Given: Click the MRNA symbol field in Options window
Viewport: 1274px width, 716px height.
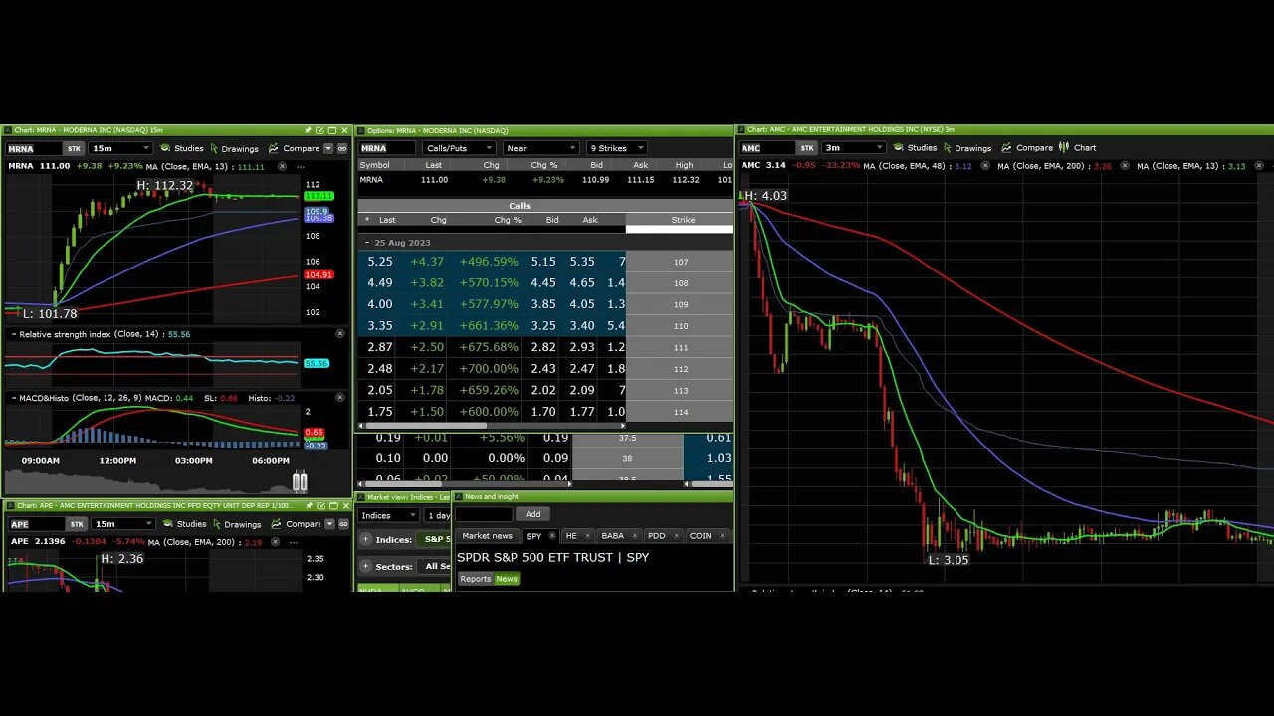Looking at the screenshot, I should point(386,148).
